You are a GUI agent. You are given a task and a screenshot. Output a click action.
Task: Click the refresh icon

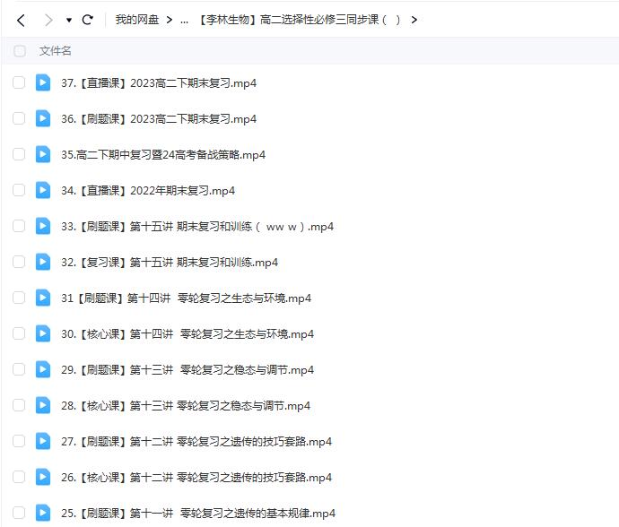(x=87, y=20)
